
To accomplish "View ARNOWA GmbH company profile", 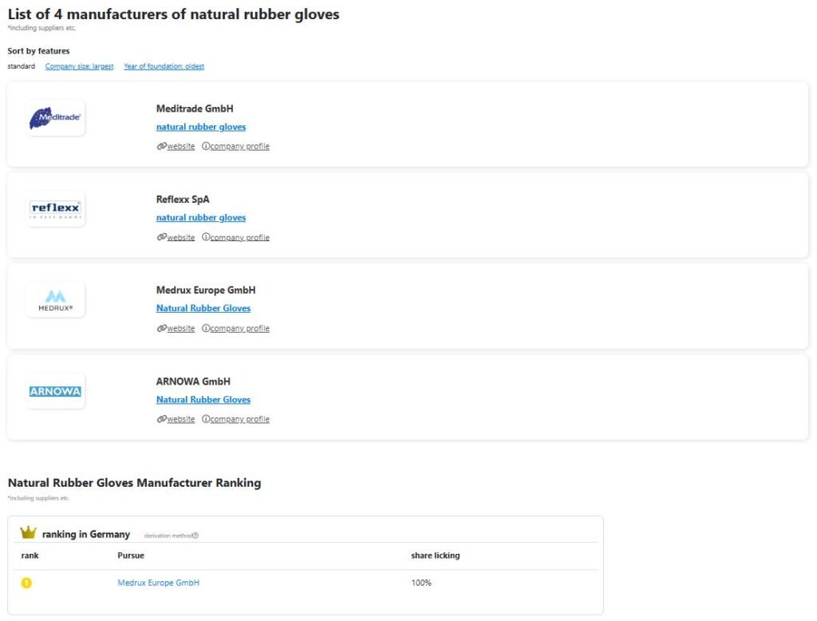I will 239,419.
